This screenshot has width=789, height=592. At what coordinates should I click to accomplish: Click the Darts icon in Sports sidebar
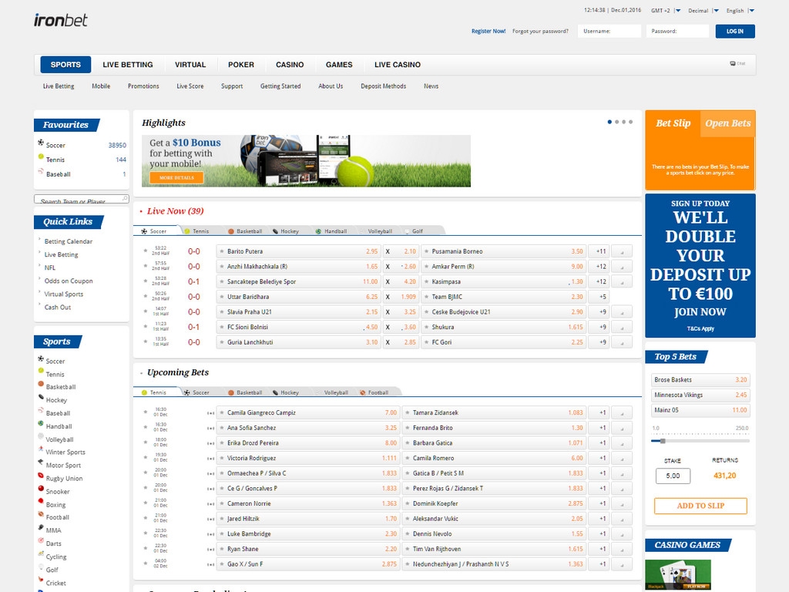[x=41, y=543]
